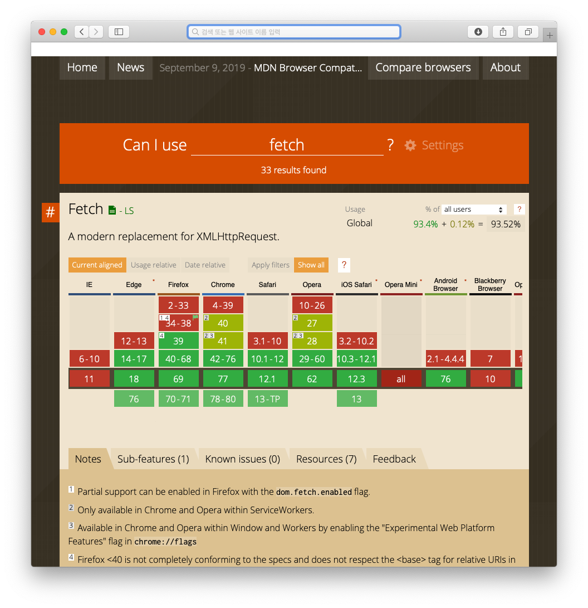Click the iOS Safari 12.3 cell
This screenshot has height=608, width=588.
point(357,379)
